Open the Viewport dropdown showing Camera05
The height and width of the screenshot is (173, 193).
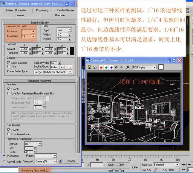click(x=55, y=161)
